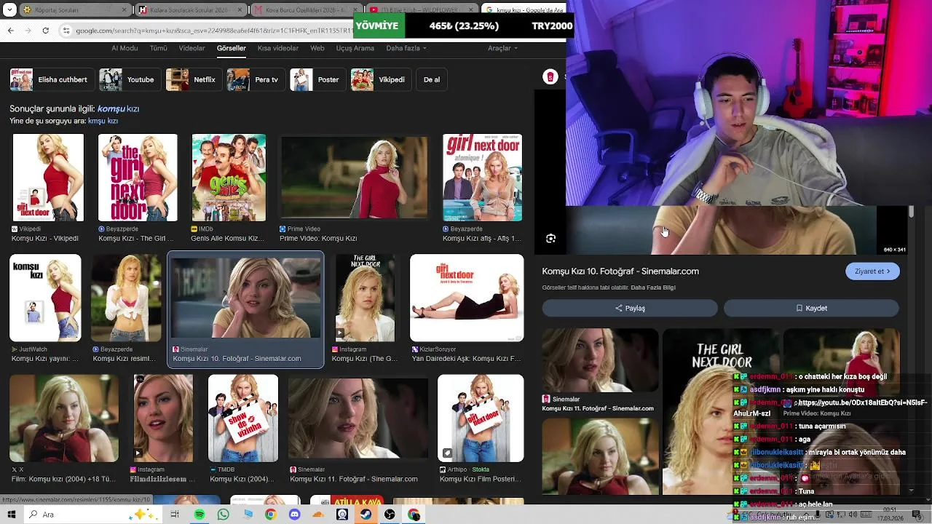
Task: Switch to the Billie Eilish WILDFLOWER YouTube tab
Action: click(x=419, y=9)
